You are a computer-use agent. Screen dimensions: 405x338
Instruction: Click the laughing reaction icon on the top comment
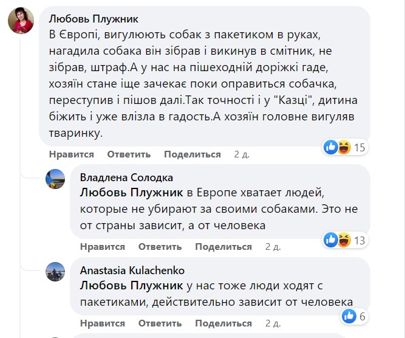[344, 147]
